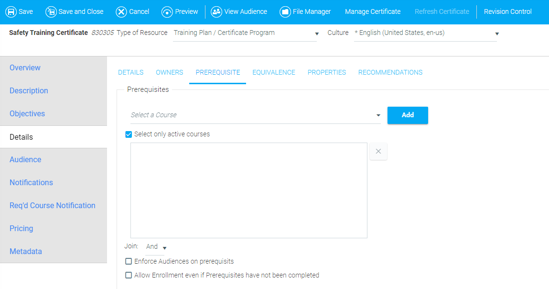Click the Save disk icon
Screen dimensions: 549x289
point(11,11)
